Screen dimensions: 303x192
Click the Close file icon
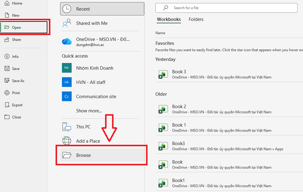point(7,117)
